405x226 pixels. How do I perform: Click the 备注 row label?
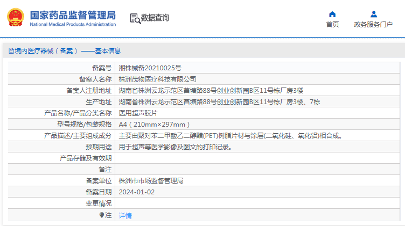click(105, 170)
